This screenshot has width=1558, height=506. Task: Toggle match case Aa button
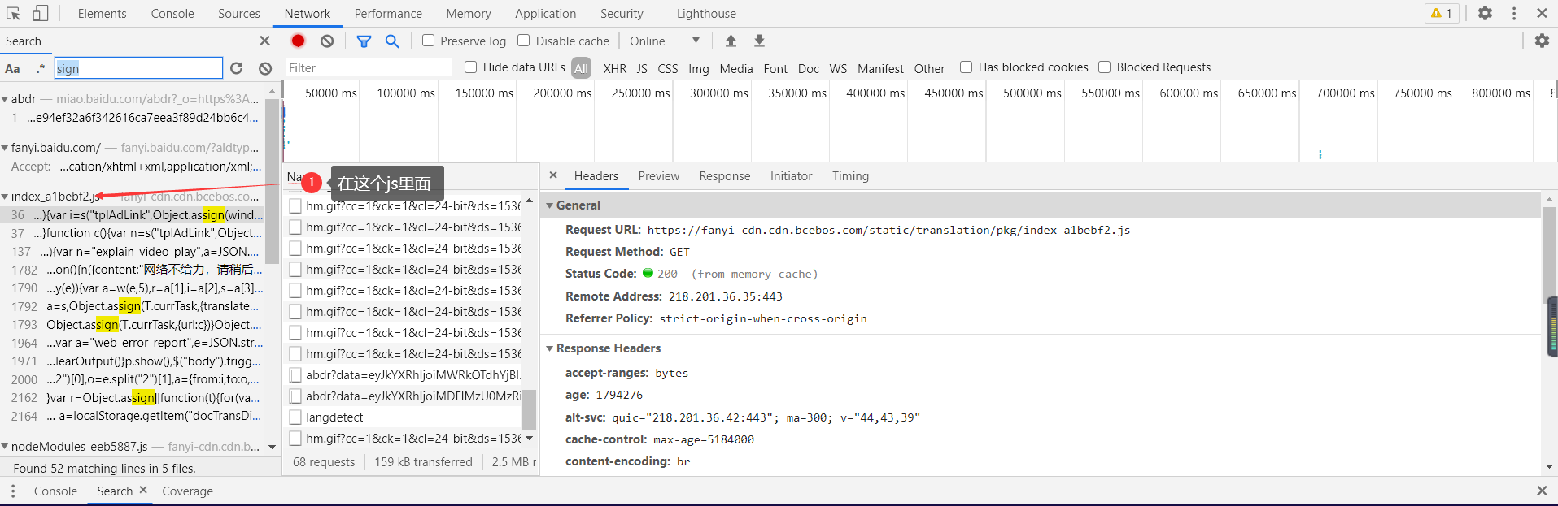point(13,68)
